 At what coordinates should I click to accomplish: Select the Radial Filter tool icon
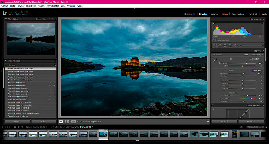click(x=235, y=45)
